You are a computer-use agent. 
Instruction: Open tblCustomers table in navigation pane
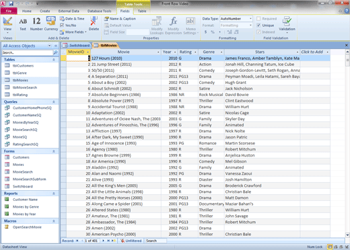pyautogui.click(x=23, y=66)
